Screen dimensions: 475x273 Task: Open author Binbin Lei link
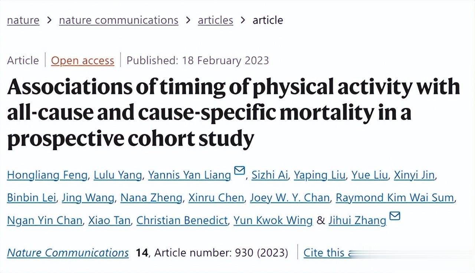pyautogui.click(x=32, y=198)
